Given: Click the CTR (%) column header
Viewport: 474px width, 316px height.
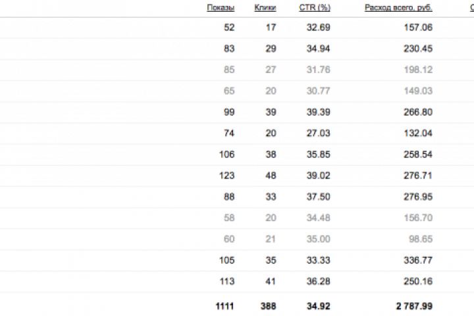Looking at the screenshot, I should (x=319, y=8).
